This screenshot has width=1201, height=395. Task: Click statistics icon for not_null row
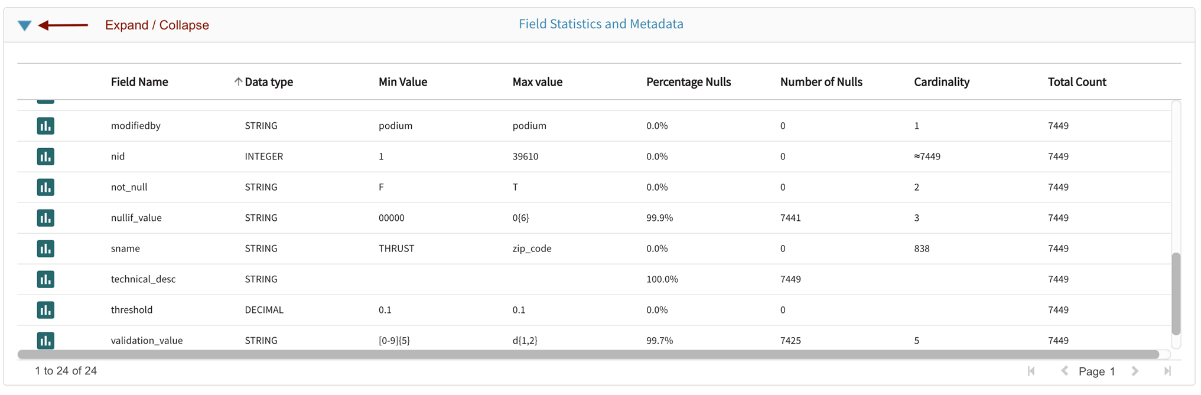coord(45,187)
